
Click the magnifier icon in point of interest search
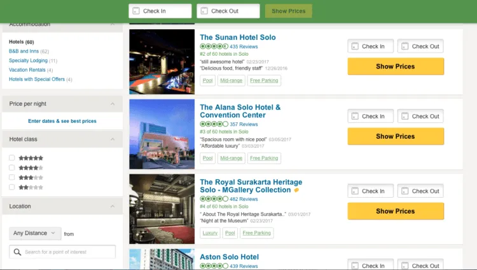(x=17, y=252)
